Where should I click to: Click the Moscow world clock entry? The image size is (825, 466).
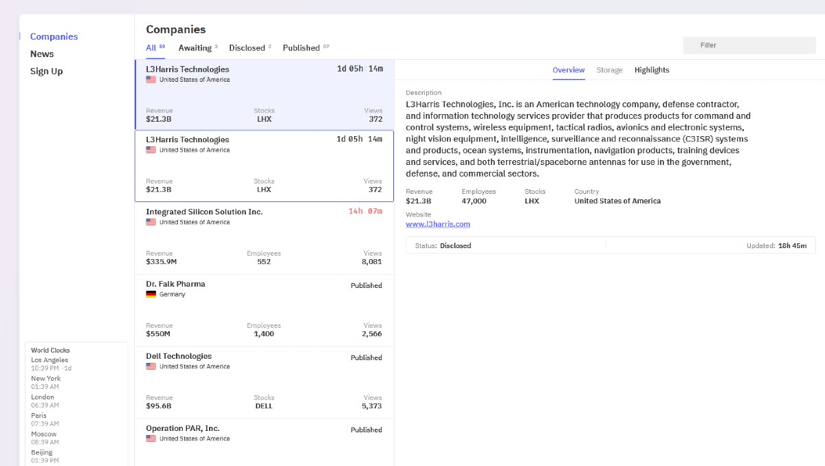tap(45, 439)
